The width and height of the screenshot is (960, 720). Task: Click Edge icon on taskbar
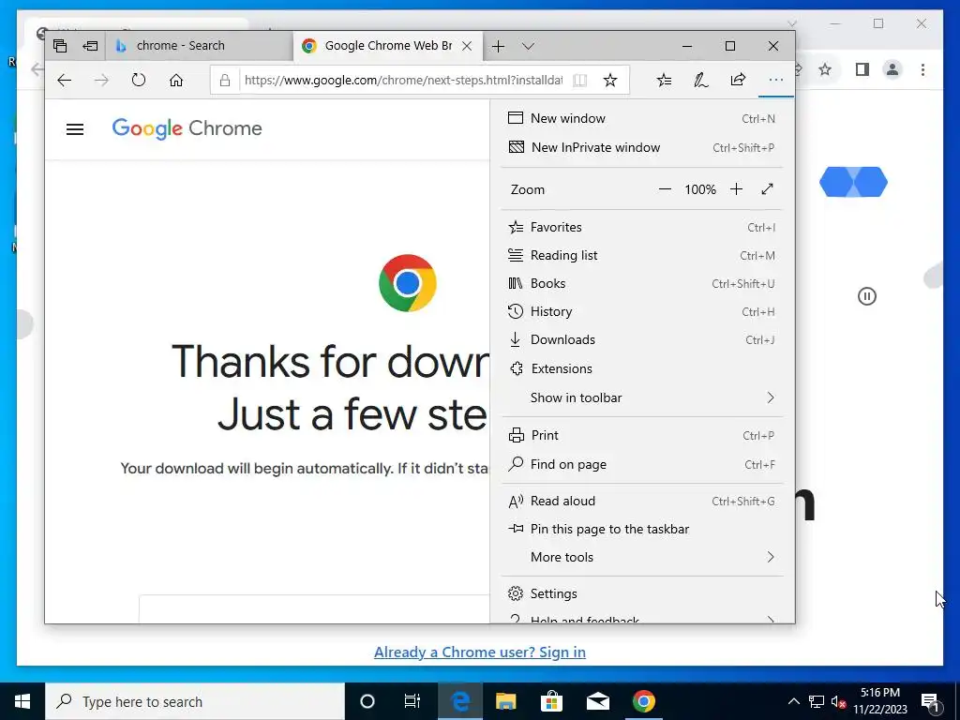point(459,701)
